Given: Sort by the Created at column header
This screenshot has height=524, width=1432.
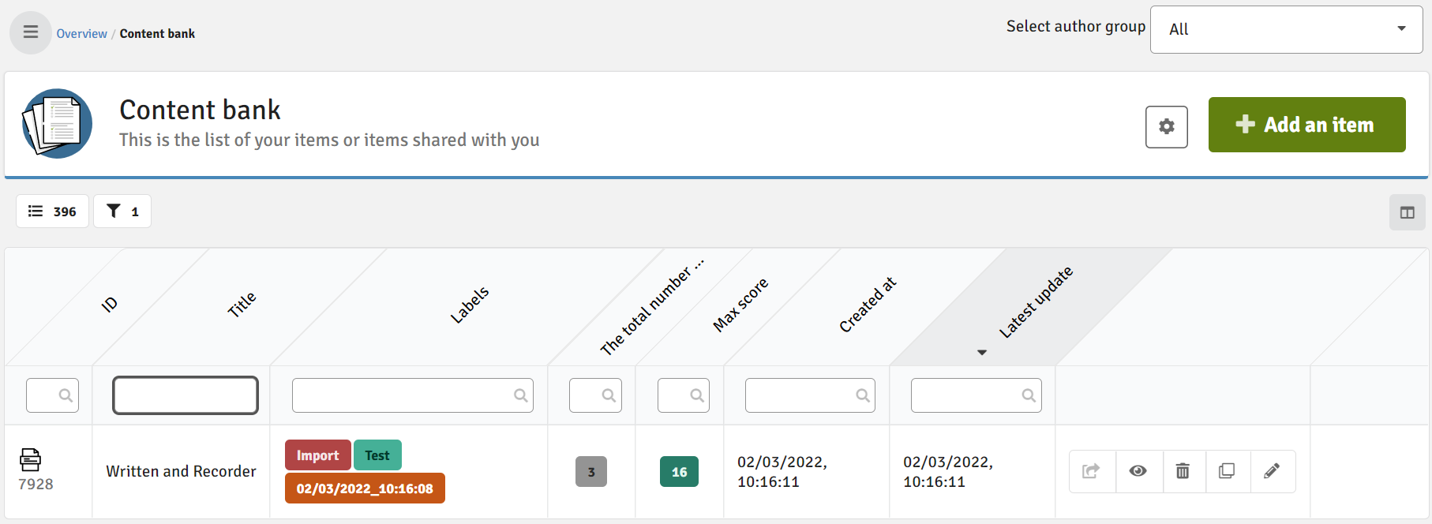Looking at the screenshot, I should 868,305.
